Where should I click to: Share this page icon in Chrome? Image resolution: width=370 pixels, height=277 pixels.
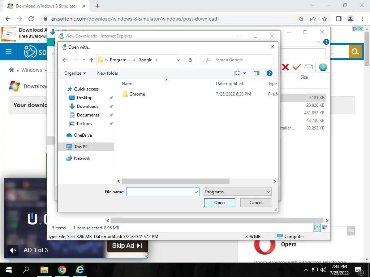tap(313, 19)
